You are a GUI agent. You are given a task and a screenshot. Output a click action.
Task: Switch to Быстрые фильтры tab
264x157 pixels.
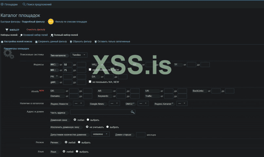point(10,22)
